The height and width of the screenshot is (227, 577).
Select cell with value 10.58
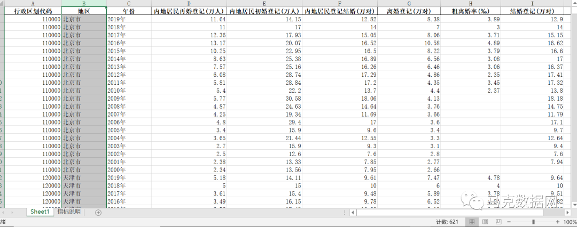pos(409,43)
